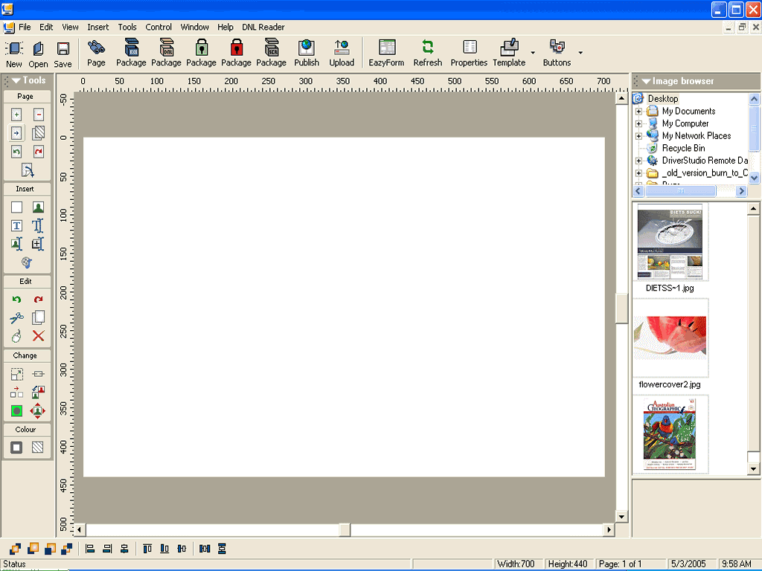
Task: Click the Package SCR box icon
Action: 271,48
